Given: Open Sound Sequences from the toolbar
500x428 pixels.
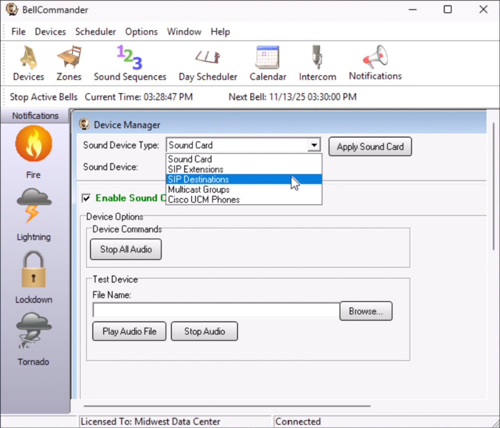Looking at the screenshot, I should coord(130,58).
